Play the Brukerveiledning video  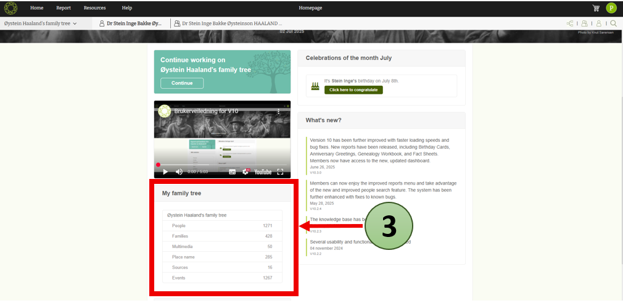pos(165,172)
